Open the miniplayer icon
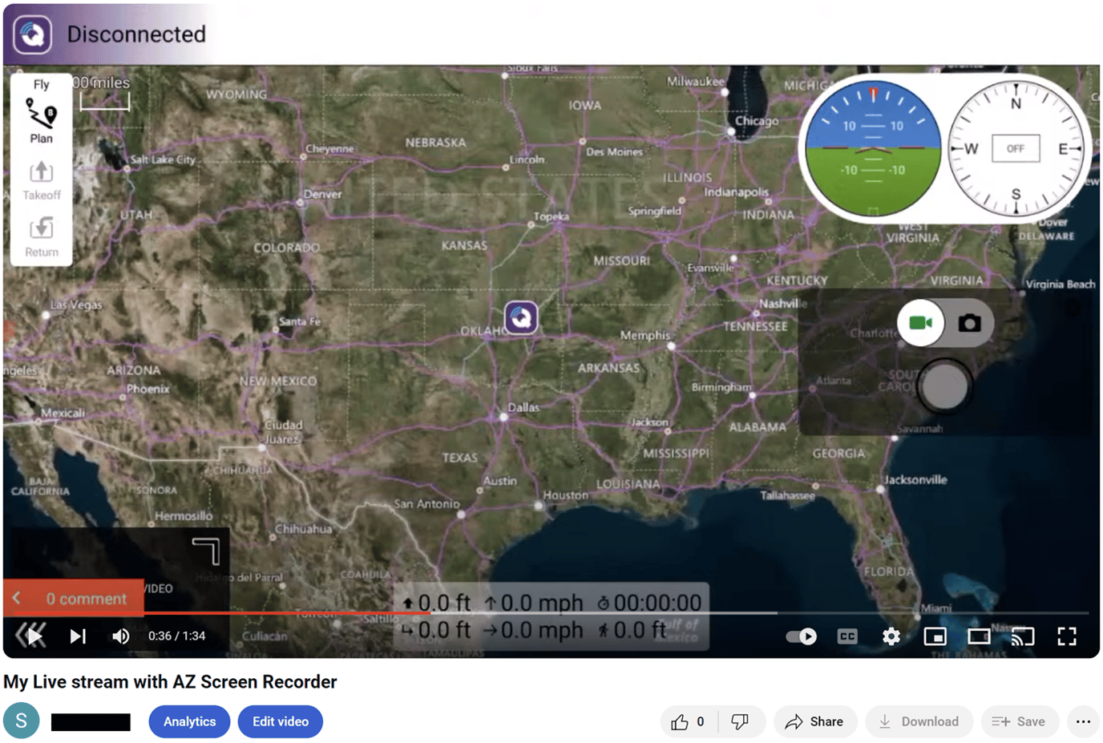Screen dimensions: 1103x743 pos(935,636)
